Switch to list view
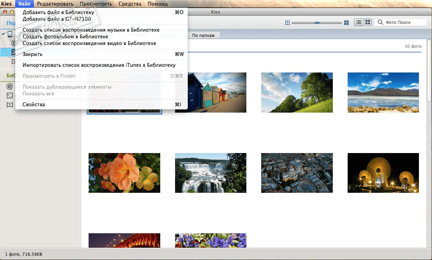This screenshot has height=260, width=432. (x=359, y=22)
